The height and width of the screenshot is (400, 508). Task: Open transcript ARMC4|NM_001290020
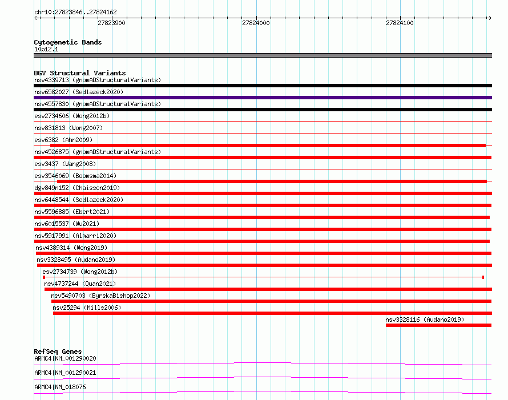[x=65, y=358]
